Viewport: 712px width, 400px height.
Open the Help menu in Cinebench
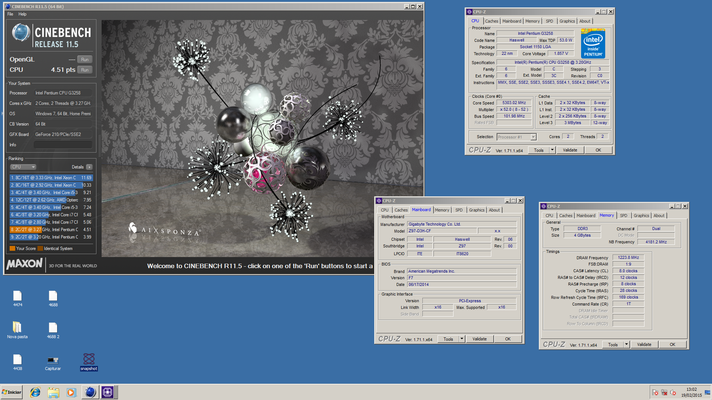click(x=22, y=14)
